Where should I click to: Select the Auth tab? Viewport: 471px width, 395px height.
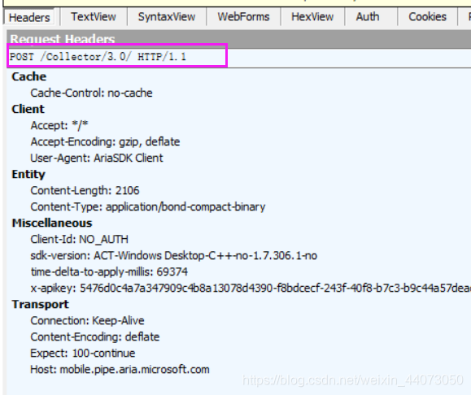368,17
